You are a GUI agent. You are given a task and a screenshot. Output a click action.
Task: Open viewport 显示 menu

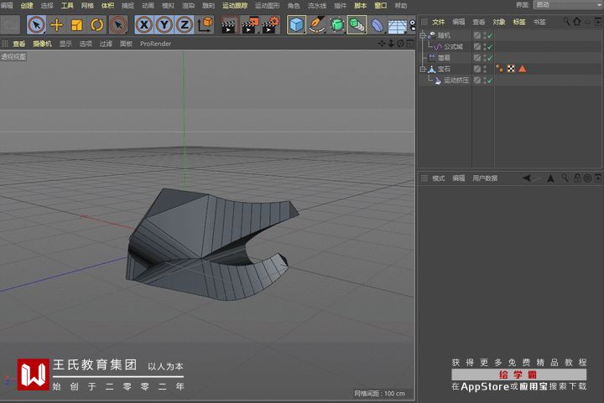[65, 44]
